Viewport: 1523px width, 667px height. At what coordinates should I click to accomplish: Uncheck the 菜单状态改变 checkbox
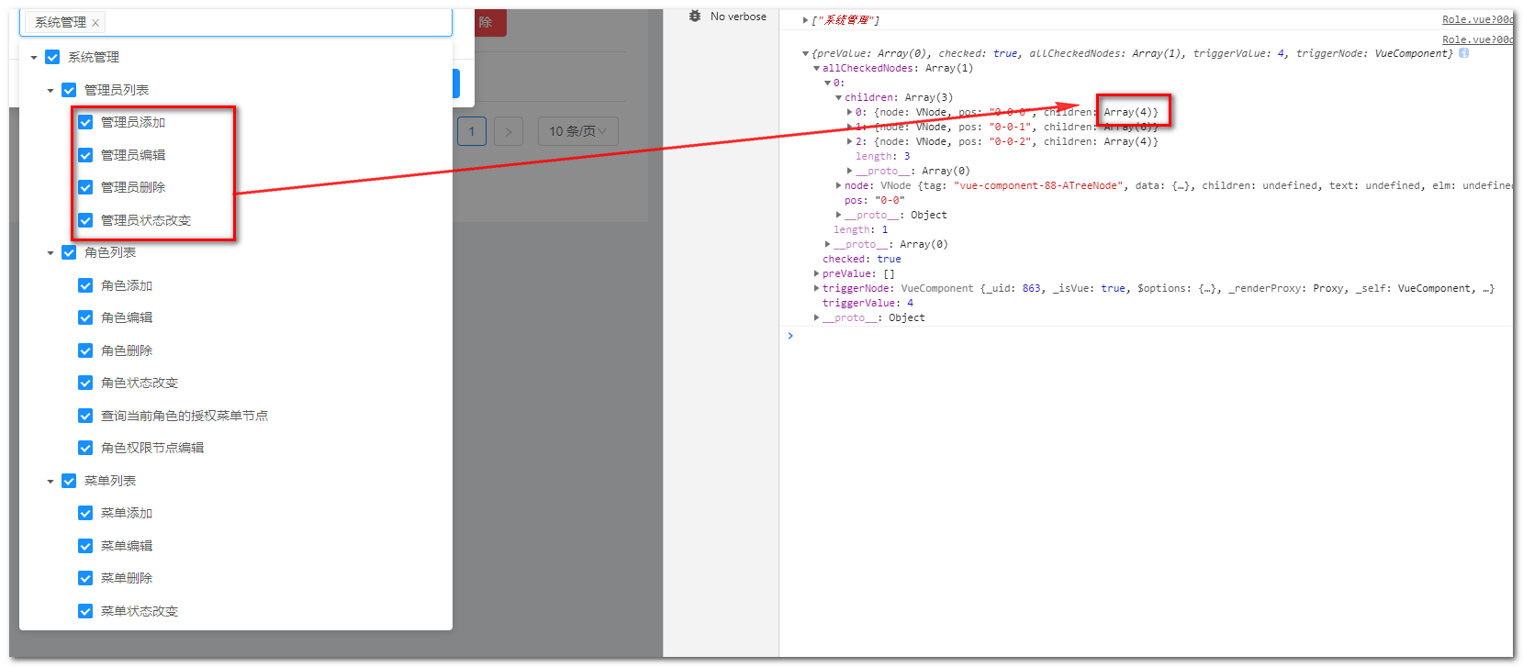click(85, 611)
